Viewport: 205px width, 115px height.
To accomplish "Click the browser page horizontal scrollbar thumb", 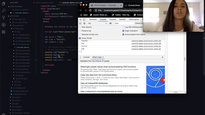I will click(176, 92).
